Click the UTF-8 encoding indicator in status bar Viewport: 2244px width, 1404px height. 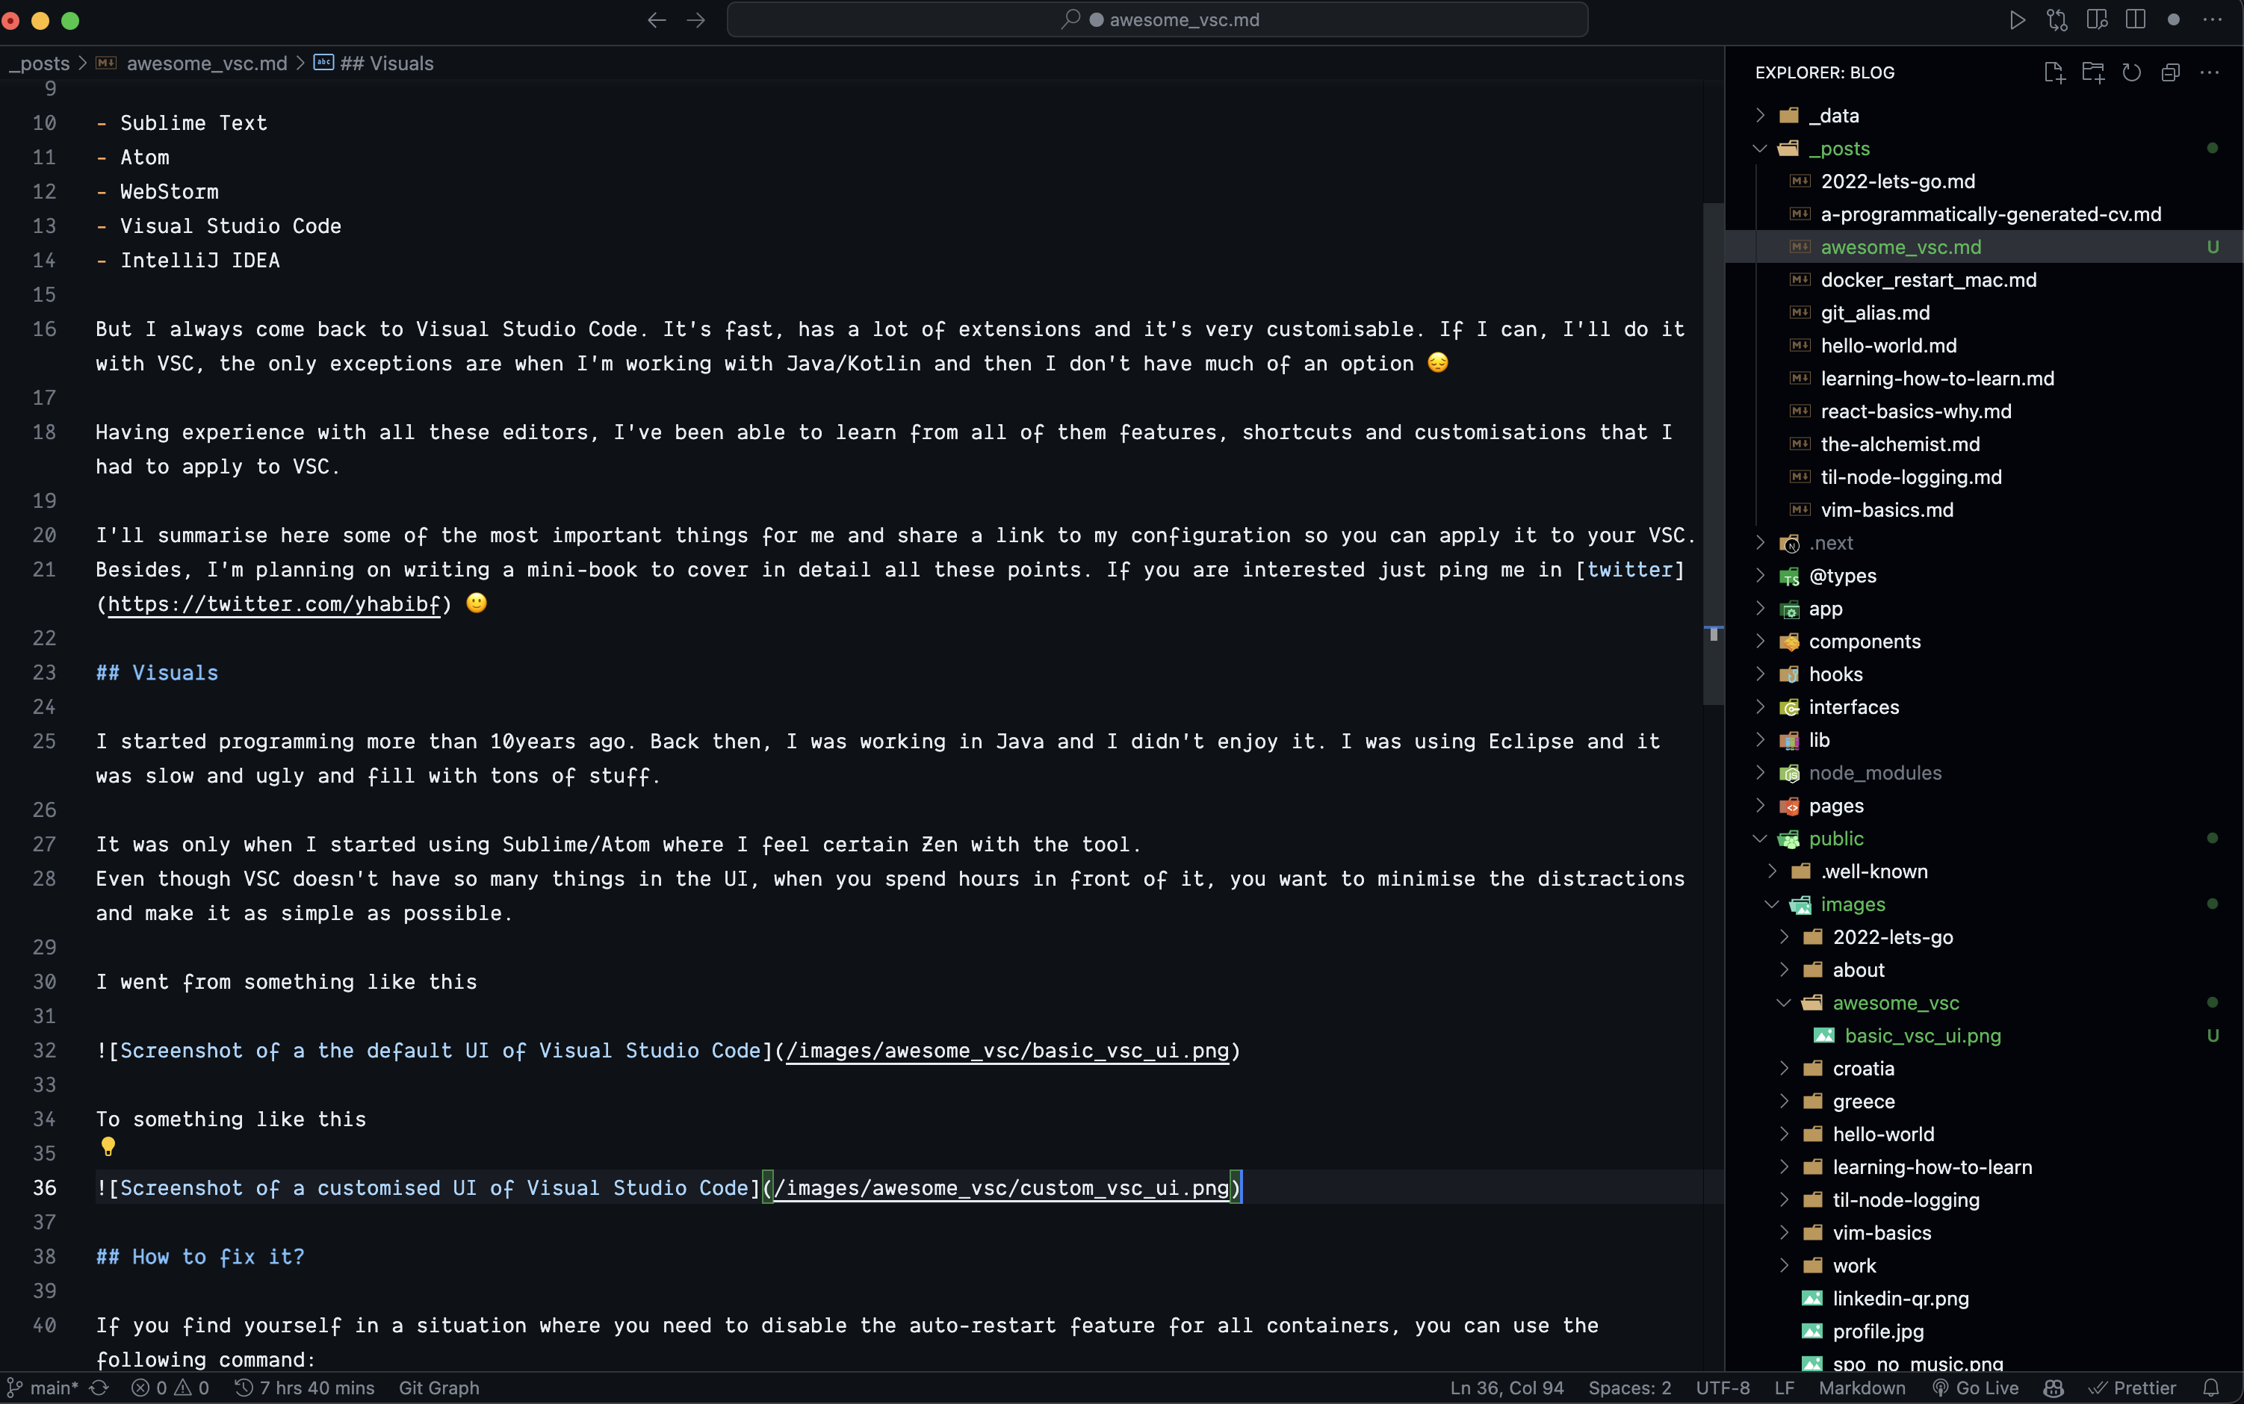1723,1388
